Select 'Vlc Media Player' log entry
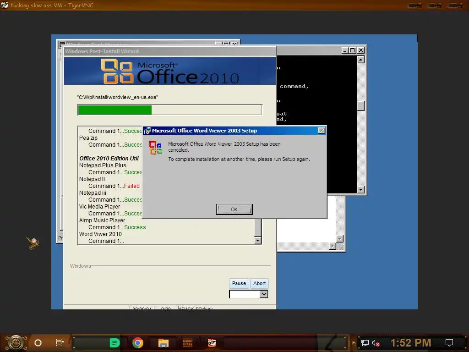The image size is (469, 352). pos(99,207)
